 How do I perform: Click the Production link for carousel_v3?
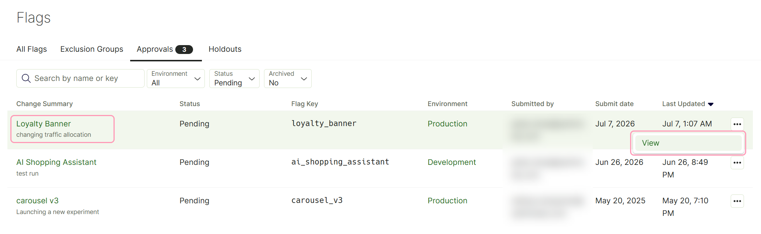447,201
